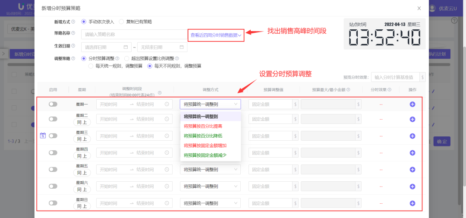
Task: Click the help icon beside 分时效果 header
Action: (x=389, y=90)
